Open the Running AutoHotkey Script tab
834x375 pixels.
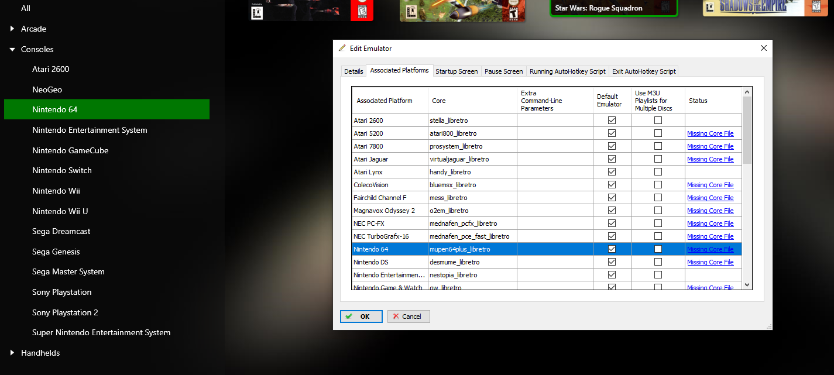[x=568, y=71]
